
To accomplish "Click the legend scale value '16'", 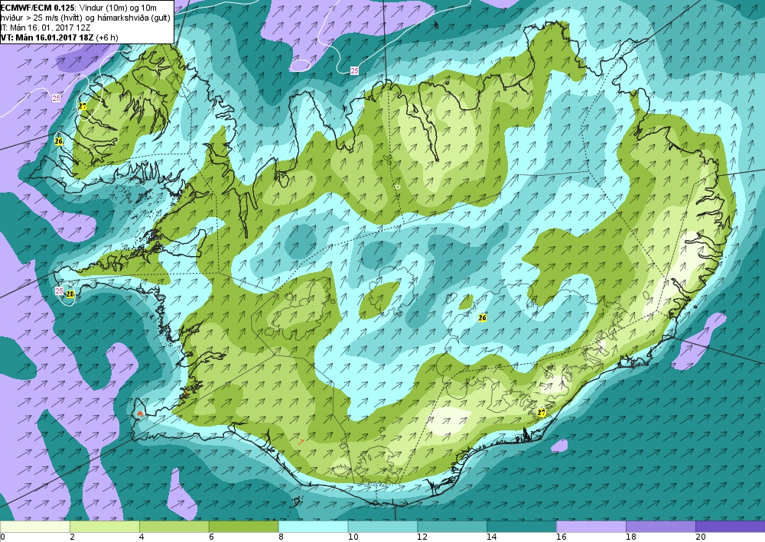I will [x=561, y=537].
